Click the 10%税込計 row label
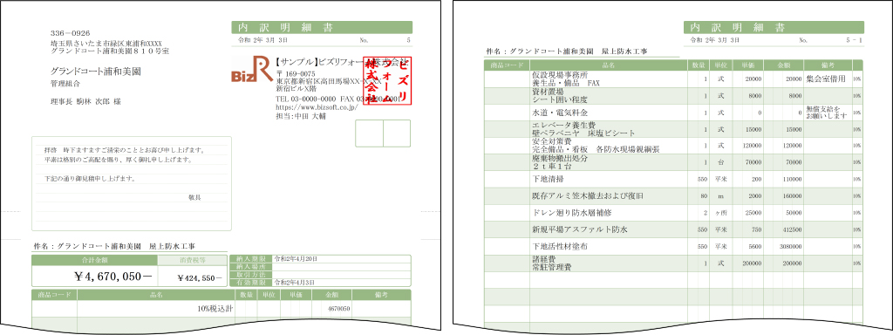This screenshot has width=893, height=335. click(215, 308)
